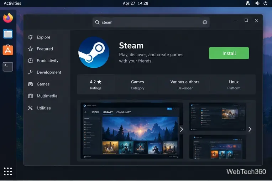Maximize the Software window
Image resolution: width=272 pixels, height=181 pixels.
pyautogui.click(x=246, y=20)
